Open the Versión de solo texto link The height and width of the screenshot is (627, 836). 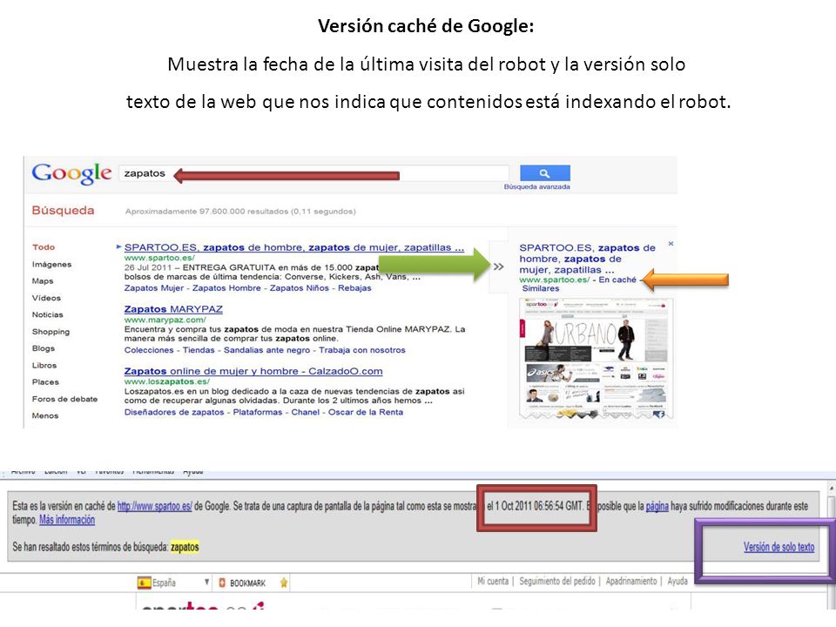(x=779, y=547)
